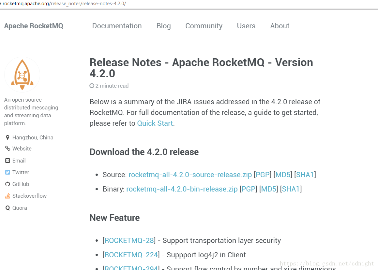This screenshot has width=378, height=270.
Task: Open the ROCKETMQ-224 issue link
Action: click(x=131, y=255)
